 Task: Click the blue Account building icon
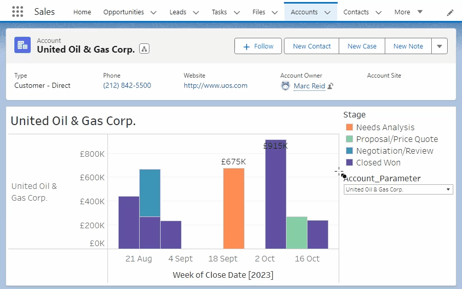coord(23,45)
